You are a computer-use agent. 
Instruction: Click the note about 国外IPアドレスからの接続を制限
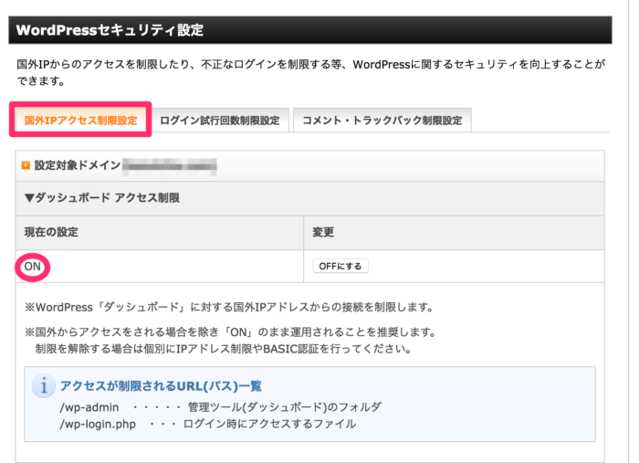(229, 307)
